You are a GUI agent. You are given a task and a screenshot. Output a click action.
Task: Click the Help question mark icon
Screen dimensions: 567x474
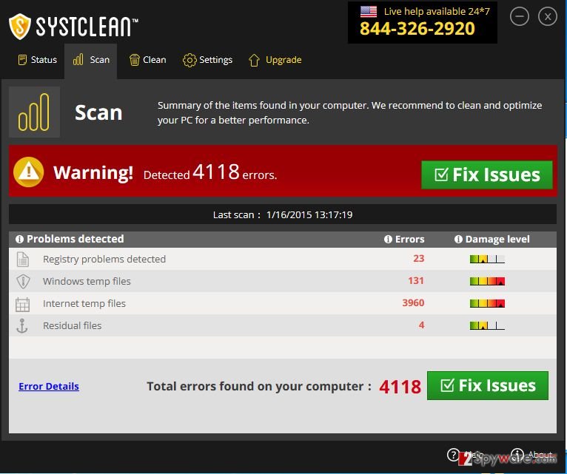tap(453, 455)
